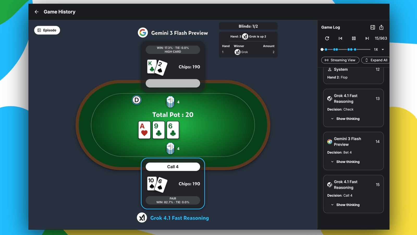Collapse the Game Log side panel icon
This screenshot has width=417, height=235.
coord(373,27)
